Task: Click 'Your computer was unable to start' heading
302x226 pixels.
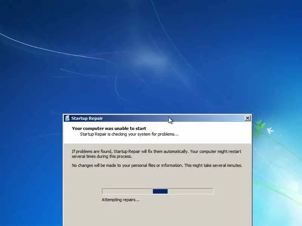Action: pos(109,128)
